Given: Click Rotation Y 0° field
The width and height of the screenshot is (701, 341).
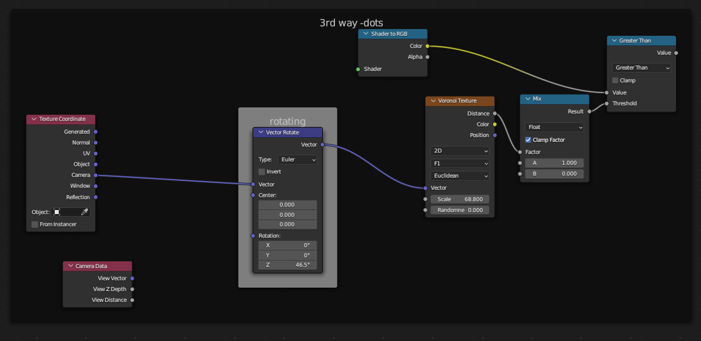Looking at the screenshot, I should (x=288, y=255).
